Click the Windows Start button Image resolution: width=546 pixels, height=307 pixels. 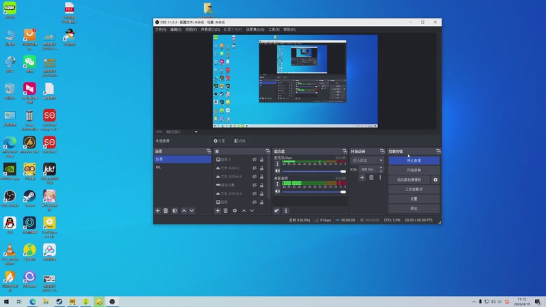(6, 302)
